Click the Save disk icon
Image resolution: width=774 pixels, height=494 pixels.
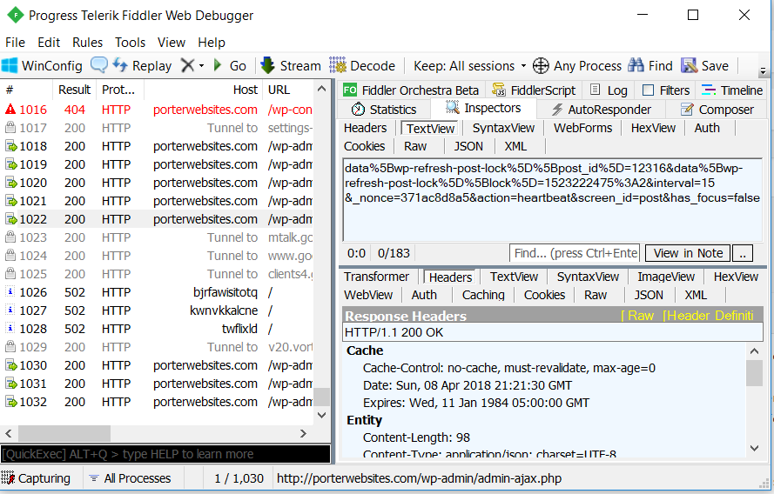pos(689,65)
